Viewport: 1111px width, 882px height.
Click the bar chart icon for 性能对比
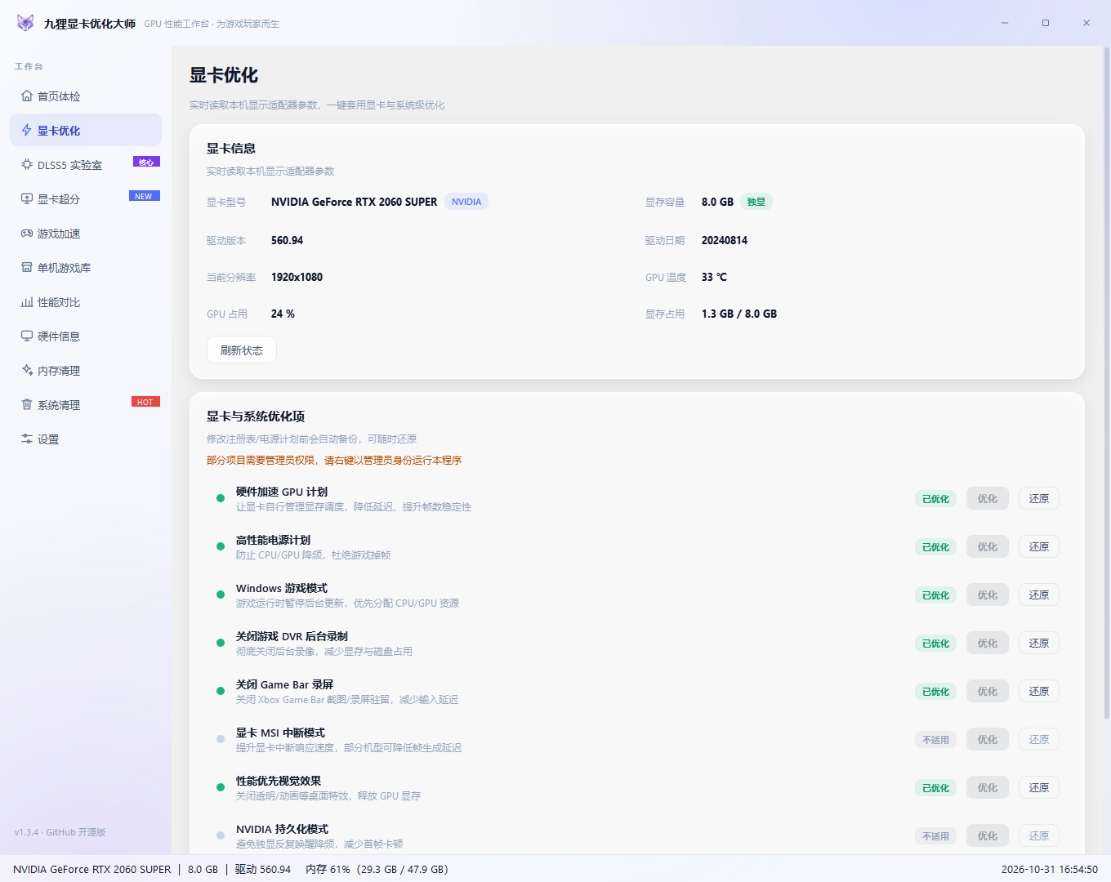point(27,302)
